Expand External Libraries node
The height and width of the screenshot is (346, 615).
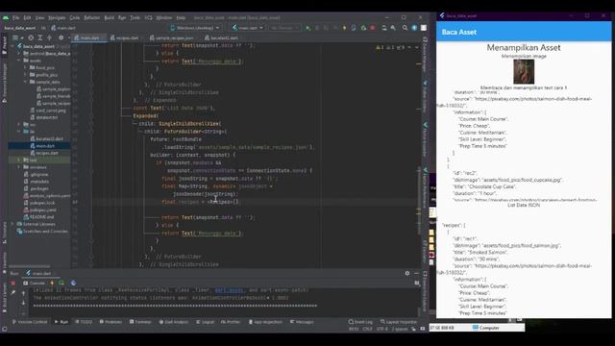coord(12,224)
